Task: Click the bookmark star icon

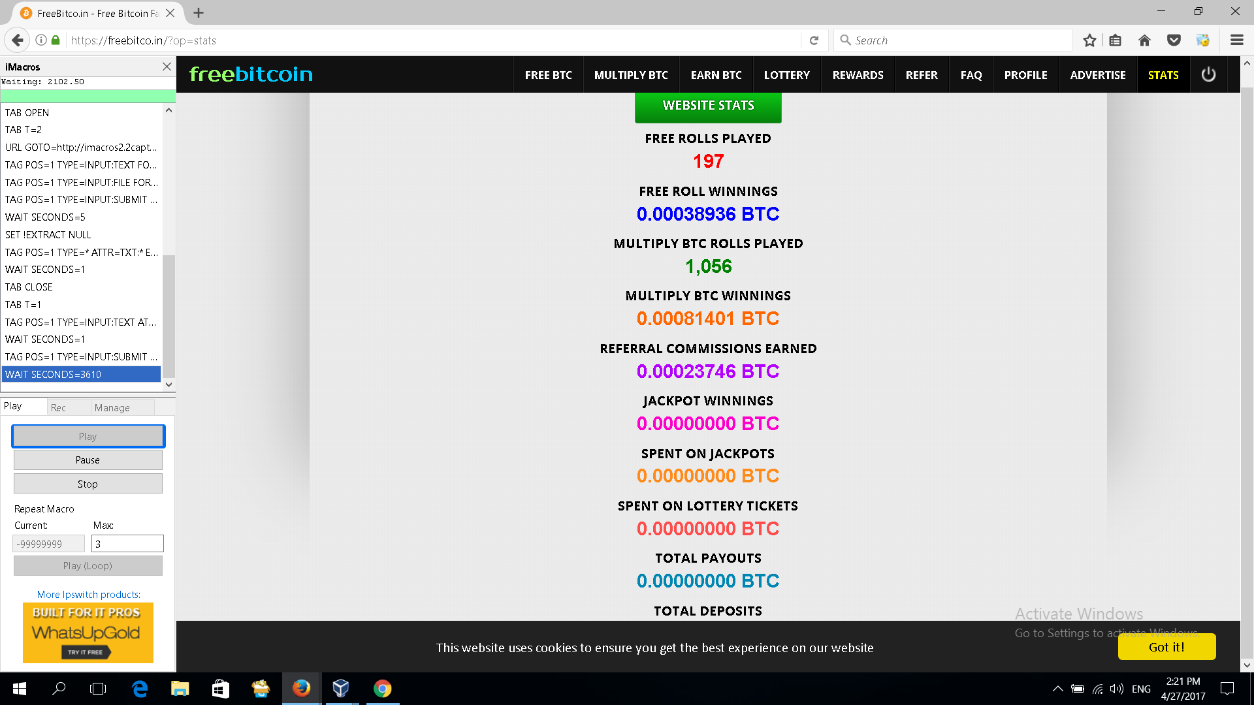Action: [1089, 40]
